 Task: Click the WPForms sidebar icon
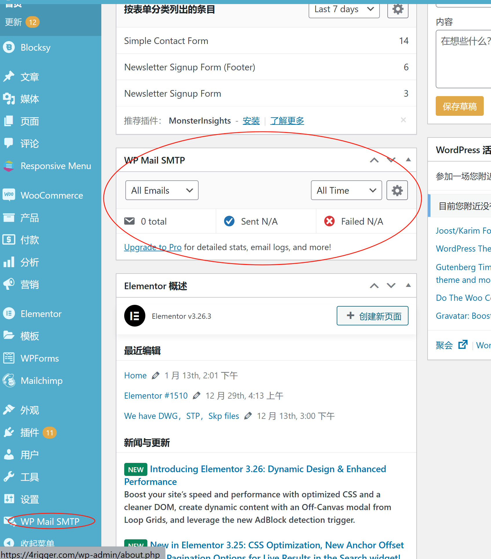[9, 358]
